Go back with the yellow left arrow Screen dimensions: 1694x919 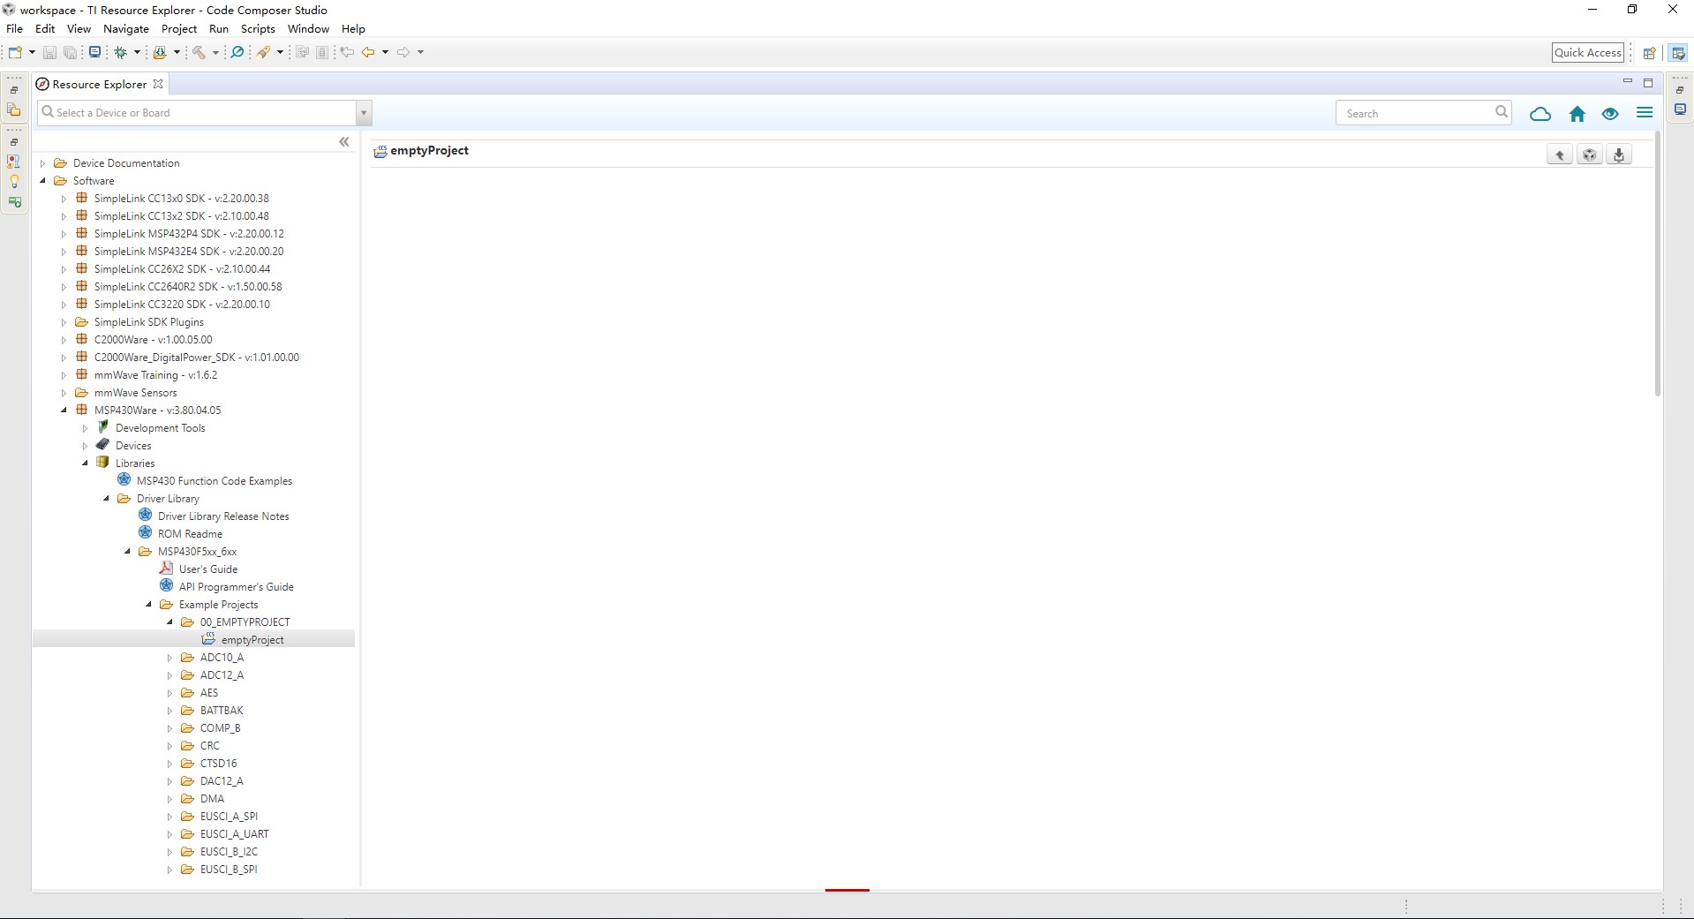369,52
